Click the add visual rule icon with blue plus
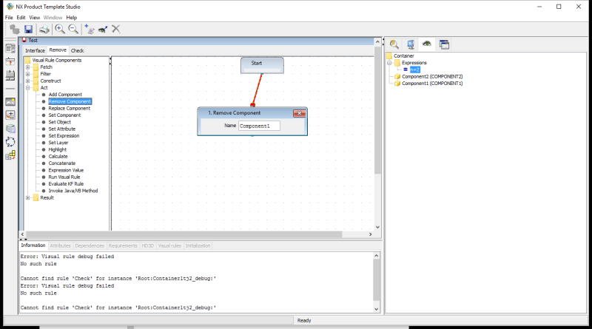This screenshot has height=329, width=592. click(x=90, y=29)
